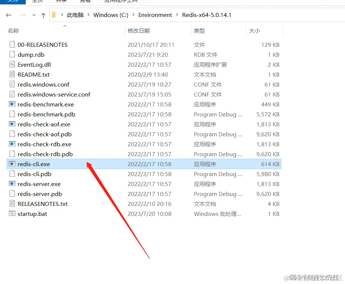Screen dimensions: 345x284
Task: Click the dump.rdb file icon
Action: point(12,55)
